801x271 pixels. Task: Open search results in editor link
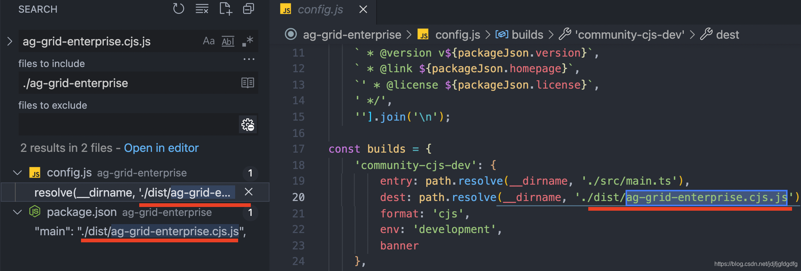[x=161, y=148]
